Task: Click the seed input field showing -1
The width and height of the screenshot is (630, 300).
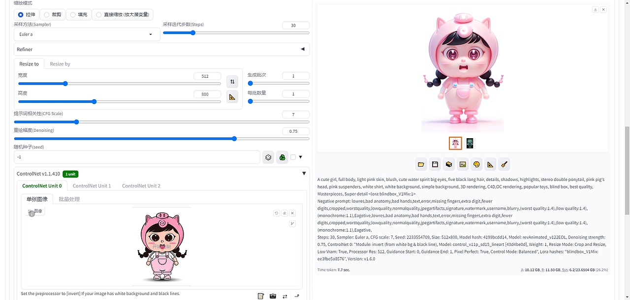Action: [137, 157]
